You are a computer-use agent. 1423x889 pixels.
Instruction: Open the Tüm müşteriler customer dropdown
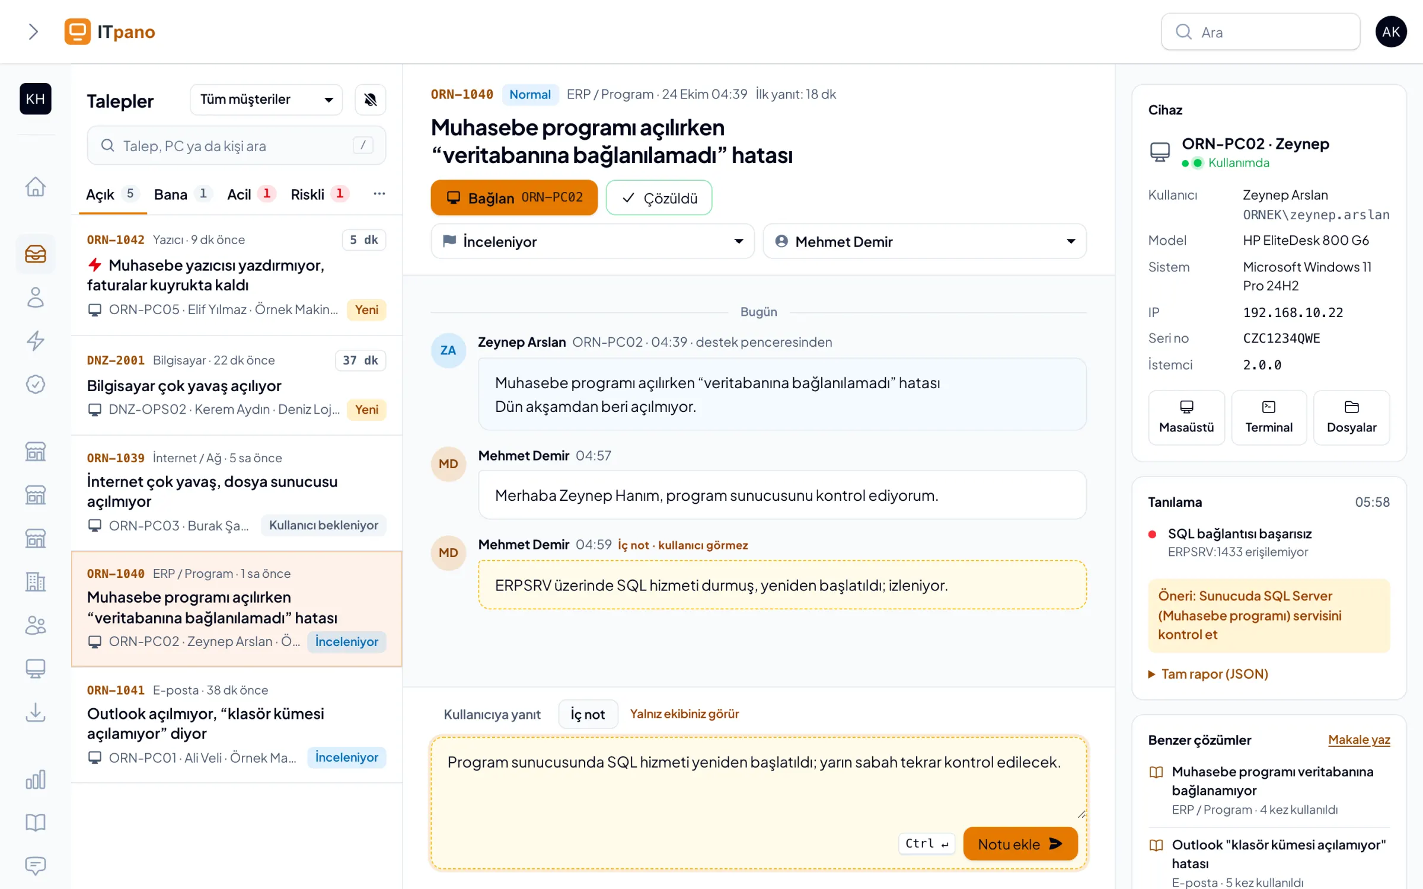click(266, 100)
